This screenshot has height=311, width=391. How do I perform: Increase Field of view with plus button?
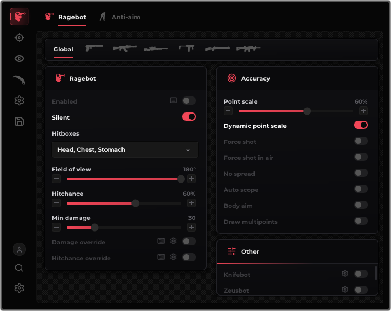pyautogui.click(x=192, y=179)
